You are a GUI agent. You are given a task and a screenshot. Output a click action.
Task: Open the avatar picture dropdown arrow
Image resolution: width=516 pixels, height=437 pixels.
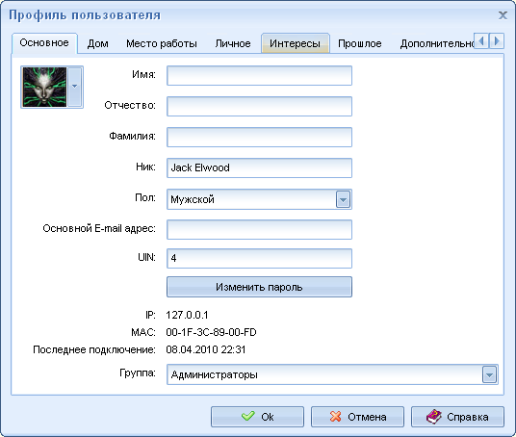pos(75,87)
